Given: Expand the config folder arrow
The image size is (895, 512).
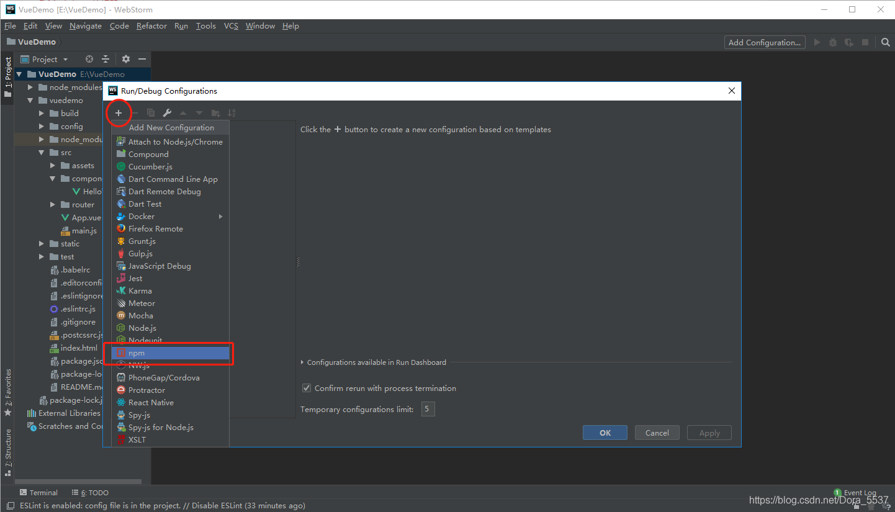Looking at the screenshot, I should click(x=42, y=127).
